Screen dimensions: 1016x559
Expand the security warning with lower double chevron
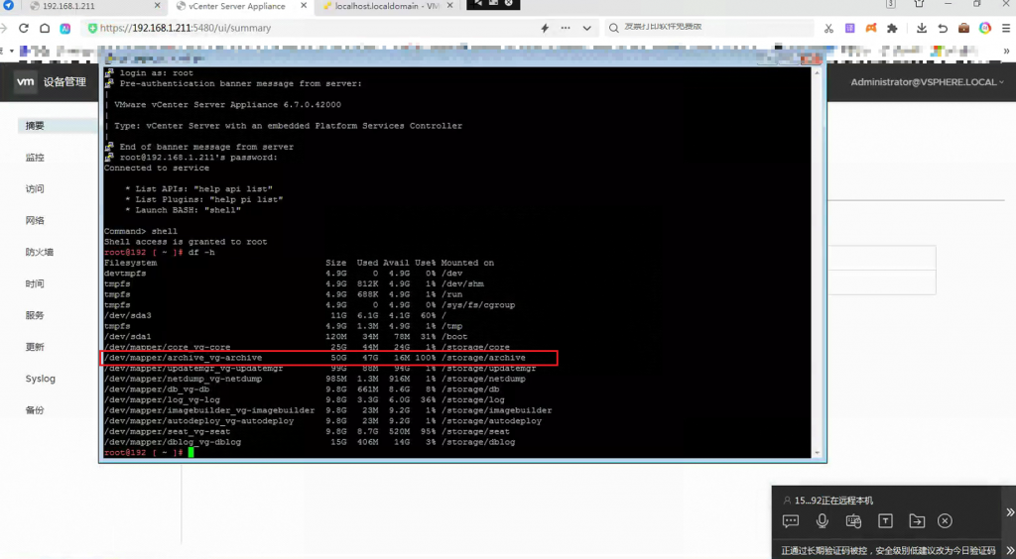point(1009,549)
